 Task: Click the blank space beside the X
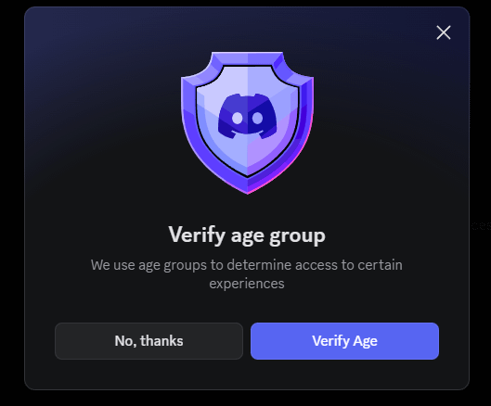click(x=407, y=32)
